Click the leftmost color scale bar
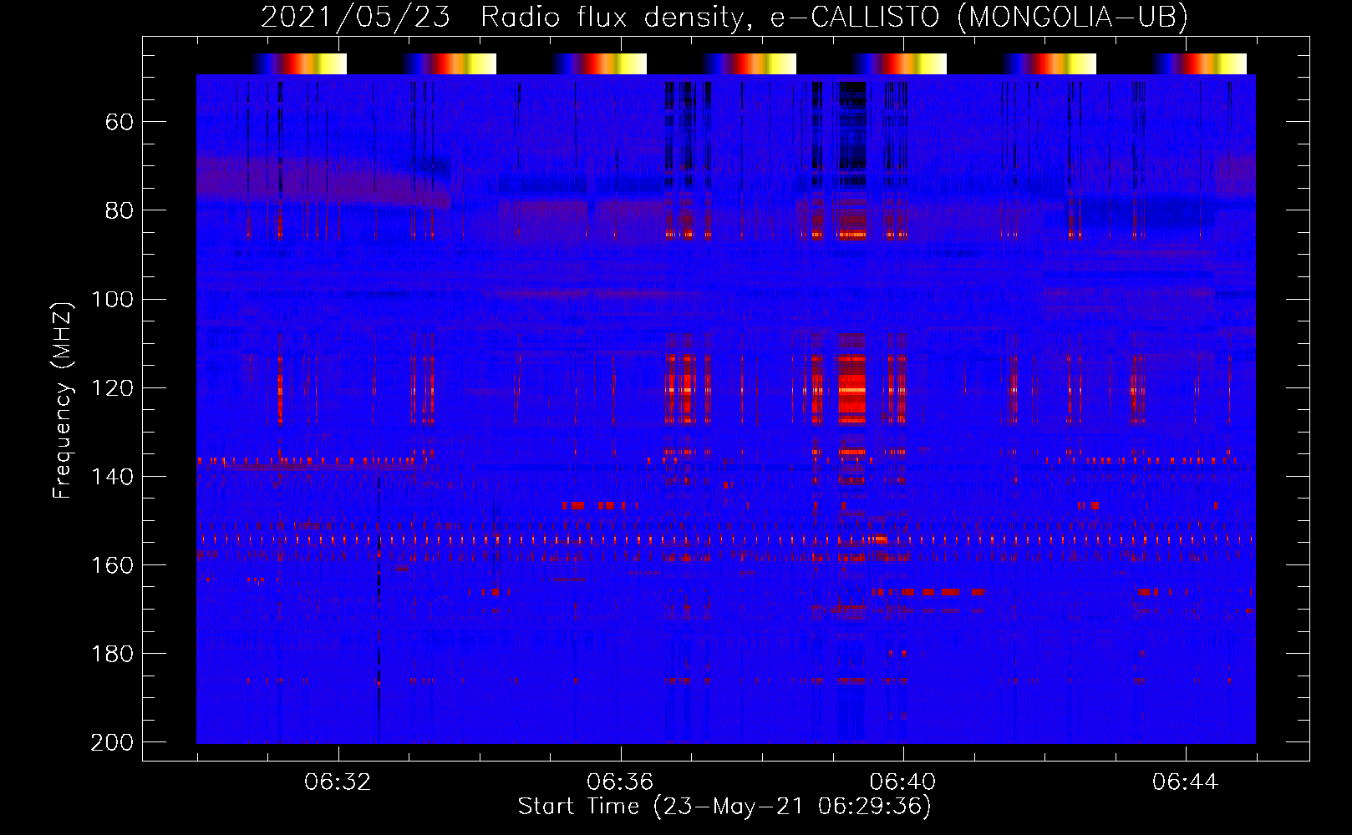 click(x=298, y=63)
